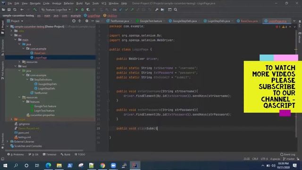Open the Event Log in status bar
This screenshot has width=302, height=170.
288,154
